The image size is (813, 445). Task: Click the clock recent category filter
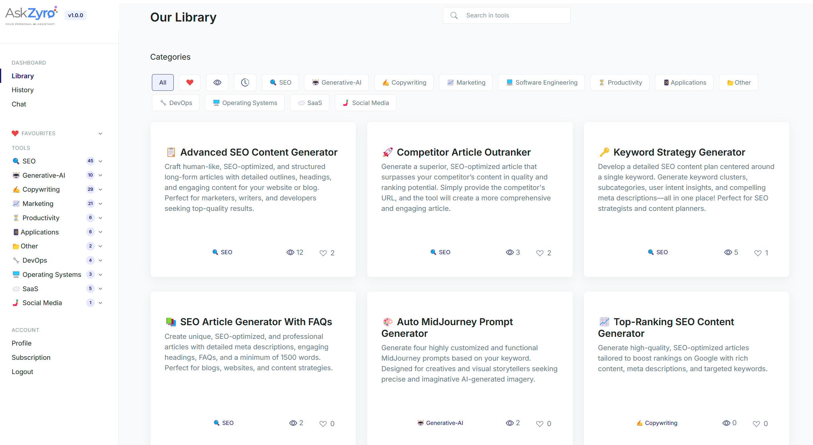tap(245, 82)
